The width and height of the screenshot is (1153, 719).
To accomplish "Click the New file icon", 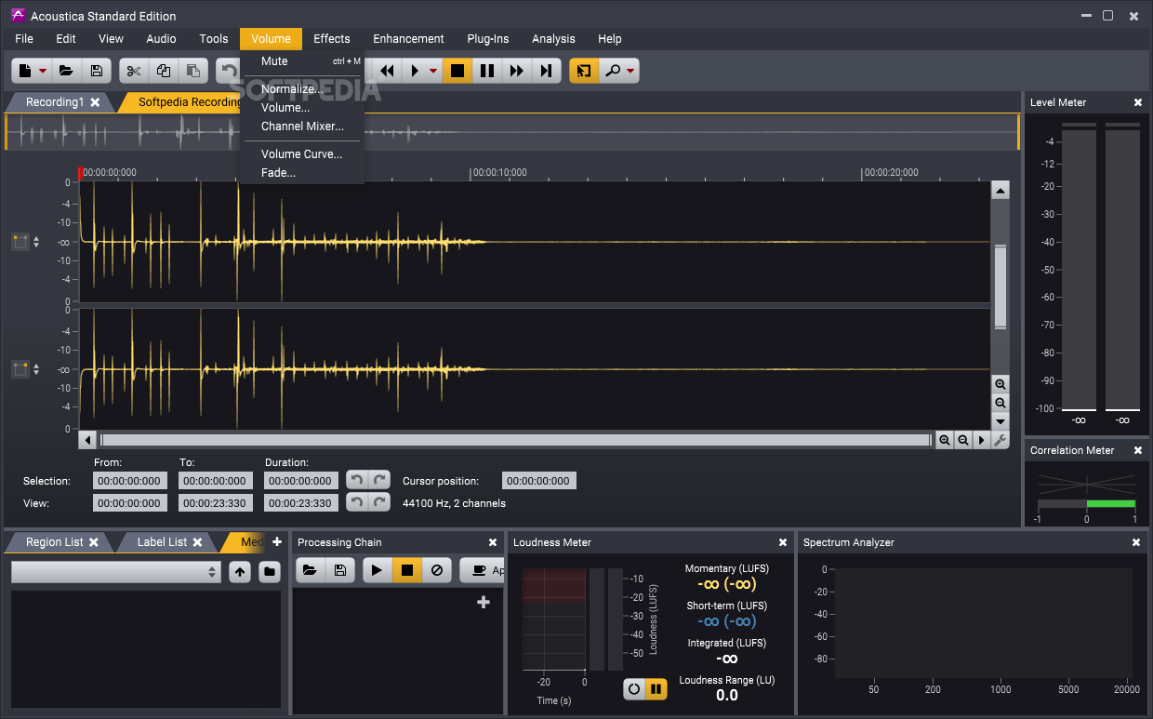I will click(x=26, y=71).
